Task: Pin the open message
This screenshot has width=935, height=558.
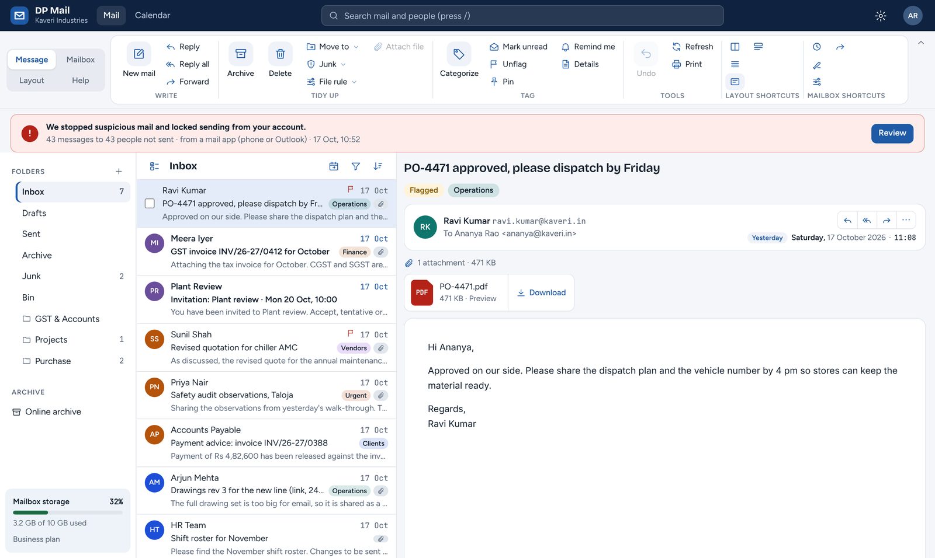Action: point(502,82)
